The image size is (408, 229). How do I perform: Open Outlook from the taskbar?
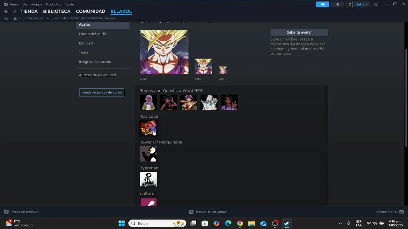click(x=263, y=223)
